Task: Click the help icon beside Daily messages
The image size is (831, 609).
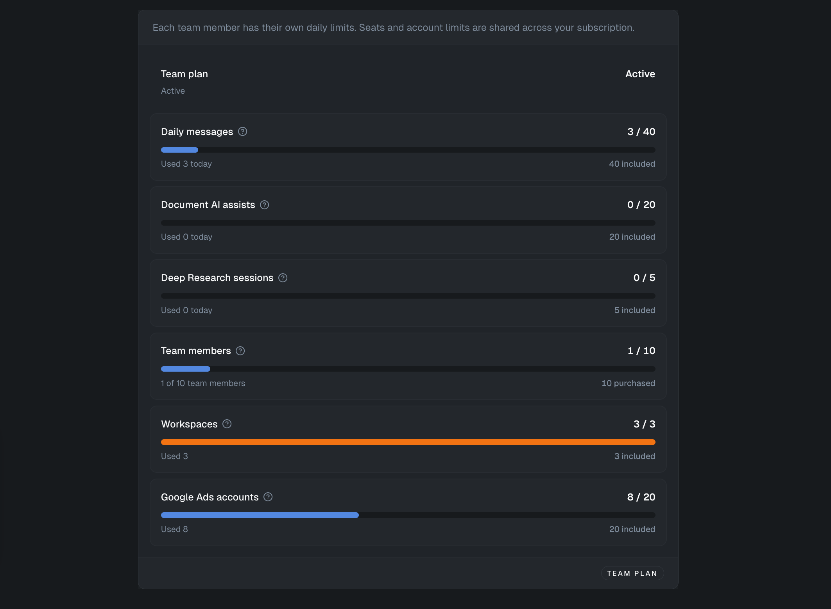Action: pos(242,132)
